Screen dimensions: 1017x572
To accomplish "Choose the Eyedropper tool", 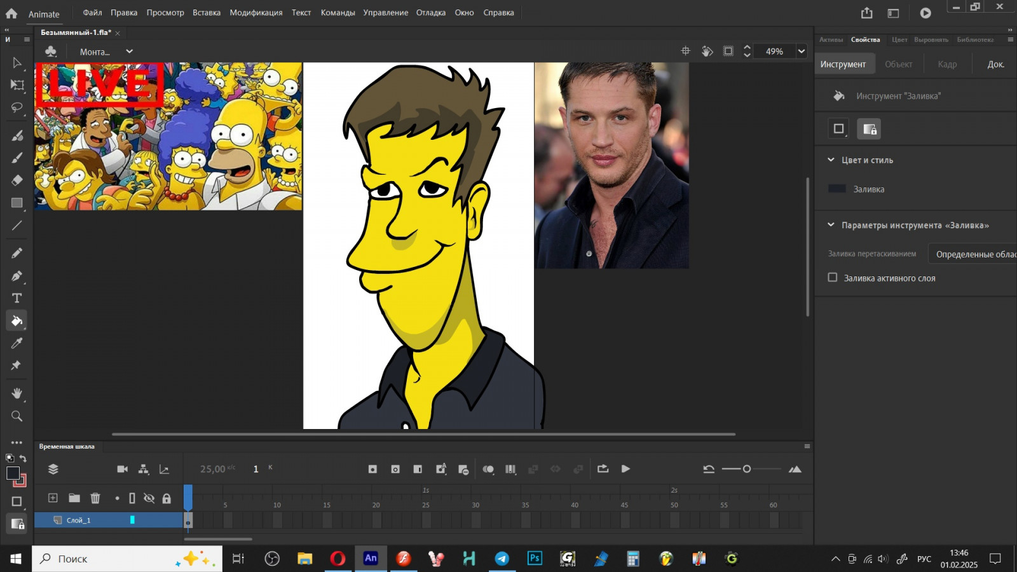I will [x=17, y=343].
